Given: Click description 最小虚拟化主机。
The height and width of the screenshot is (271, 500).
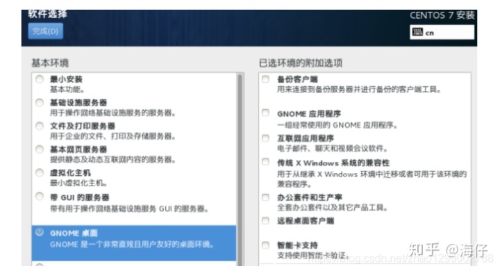Looking at the screenshot, I should point(78,183).
